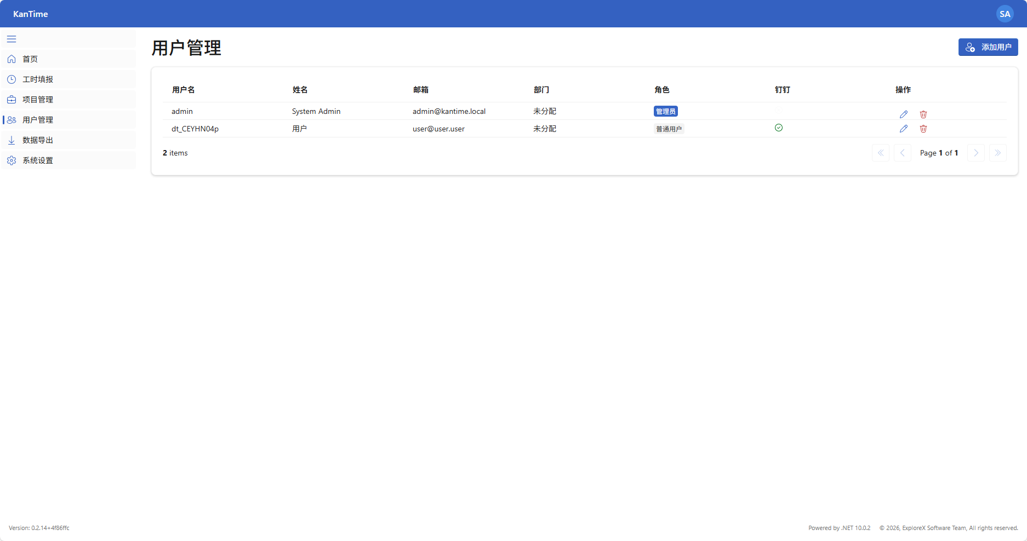Click the 添加用户 button
The image size is (1027, 541).
(x=988, y=47)
